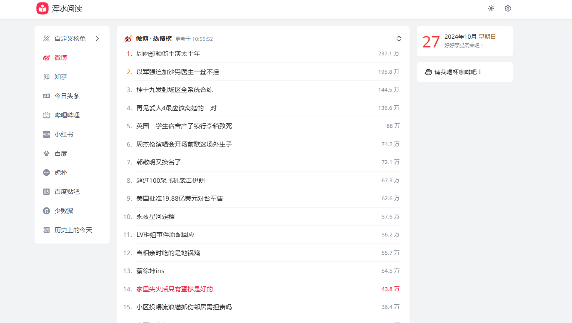
Task: Click the 今日头条 sidebar icon
Action: point(46,96)
